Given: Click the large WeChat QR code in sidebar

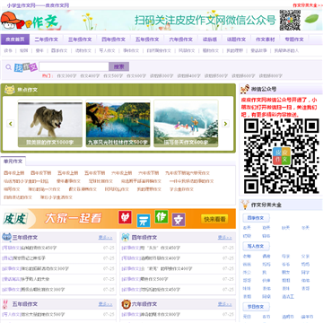Looking at the screenshot, I should pos(281,156).
